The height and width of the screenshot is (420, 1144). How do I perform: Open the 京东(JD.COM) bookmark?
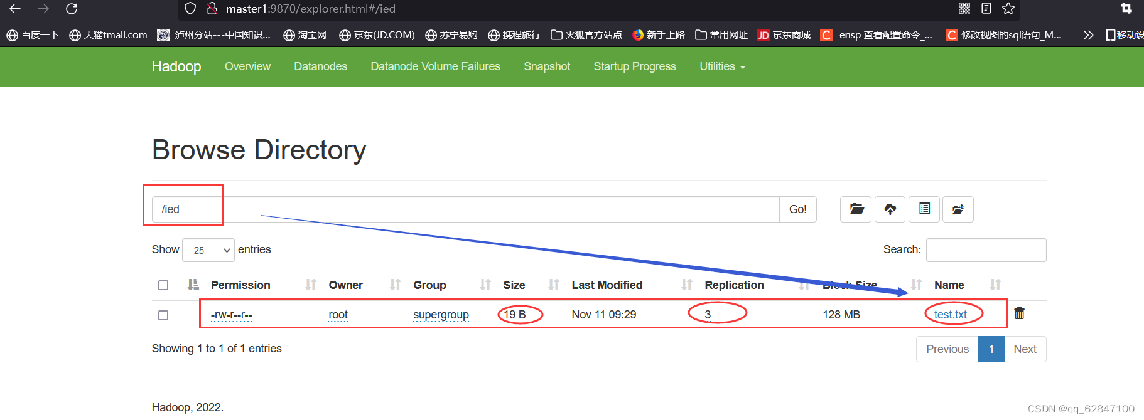(x=377, y=35)
